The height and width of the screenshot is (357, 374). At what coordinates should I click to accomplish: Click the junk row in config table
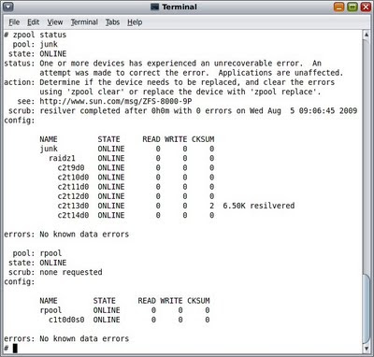tap(127, 149)
